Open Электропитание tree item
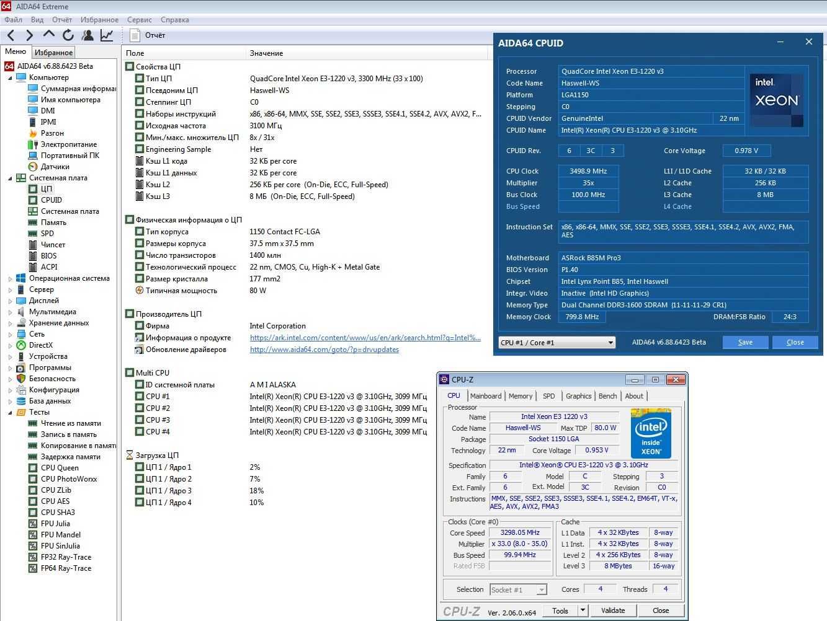Screen dimensions: 827x621 coord(68,144)
